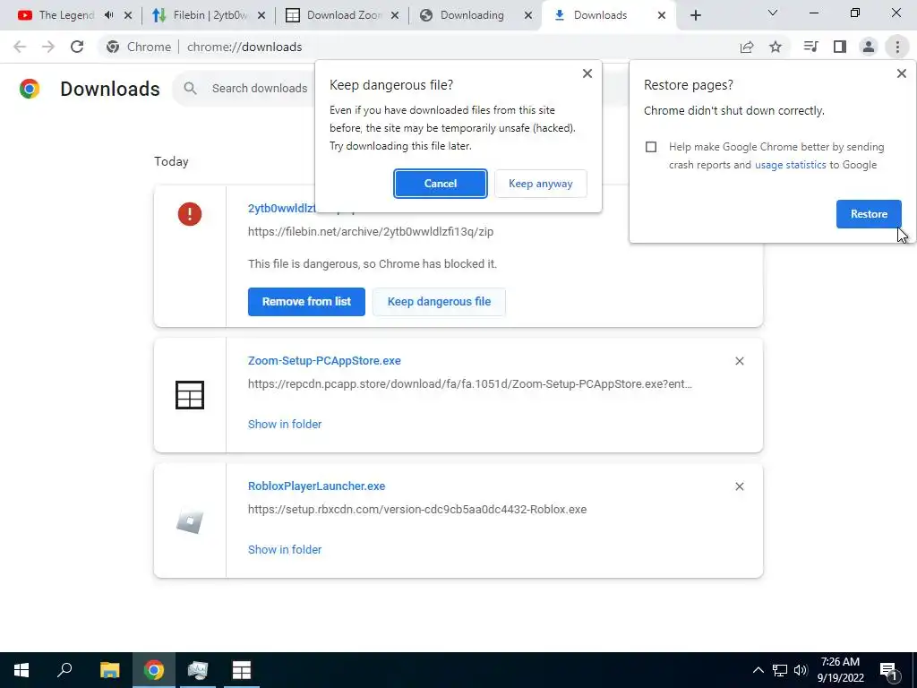Show RobloxPlayerLauncher.exe in folder

[x=285, y=549]
